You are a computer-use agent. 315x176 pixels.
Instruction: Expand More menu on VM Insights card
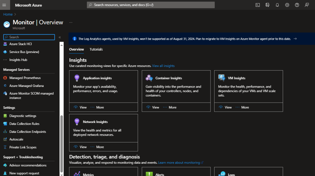pos(242,107)
